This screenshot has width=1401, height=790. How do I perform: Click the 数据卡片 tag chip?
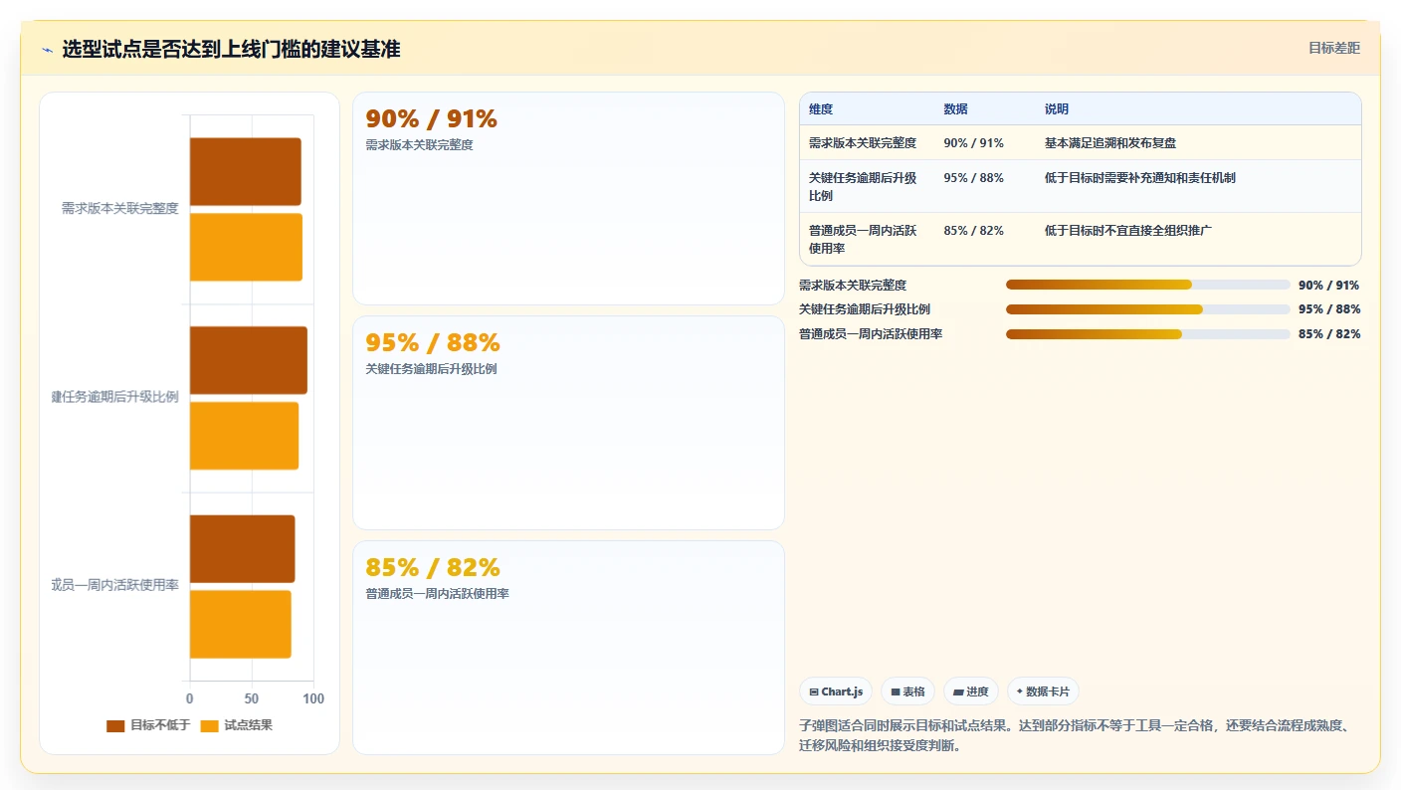pyautogui.click(x=1043, y=691)
